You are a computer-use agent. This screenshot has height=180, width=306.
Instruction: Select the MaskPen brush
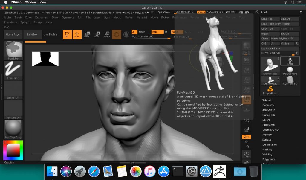13,49
